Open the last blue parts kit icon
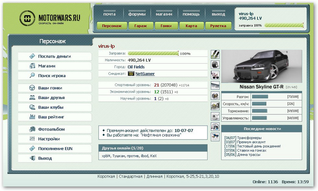Viewport: 318px width, 191px height. (x=215, y=137)
